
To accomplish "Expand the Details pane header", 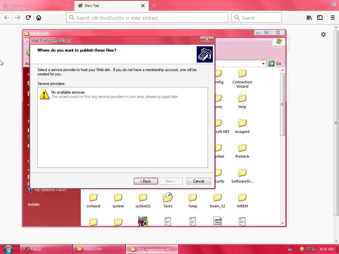I will coord(33,204).
